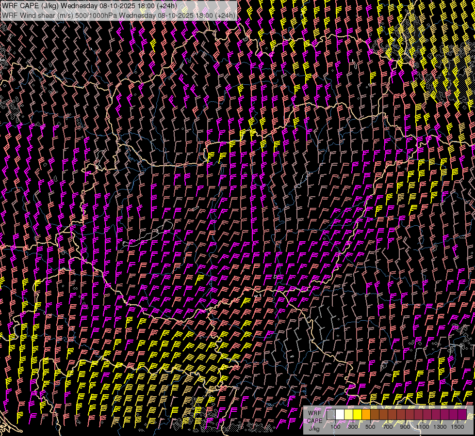Click the last purple swatch after 1500
Viewport: 475px width, 436px height.
(462, 415)
